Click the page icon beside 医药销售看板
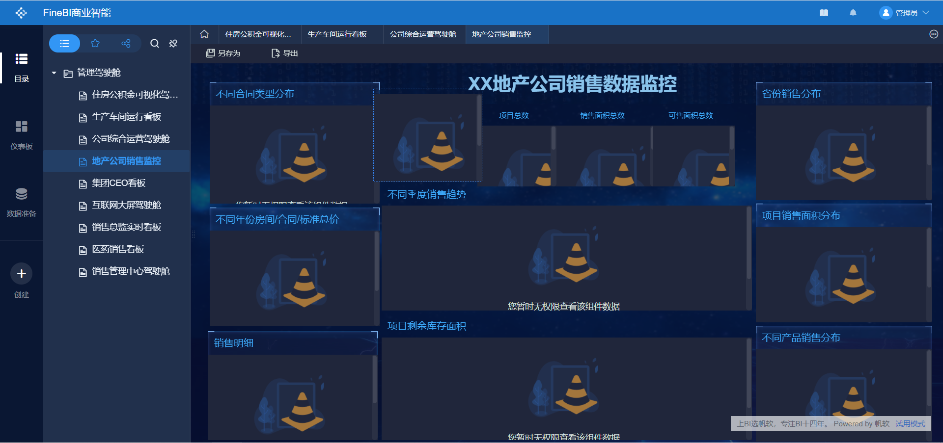Image resolution: width=943 pixels, height=443 pixels. pos(83,250)
